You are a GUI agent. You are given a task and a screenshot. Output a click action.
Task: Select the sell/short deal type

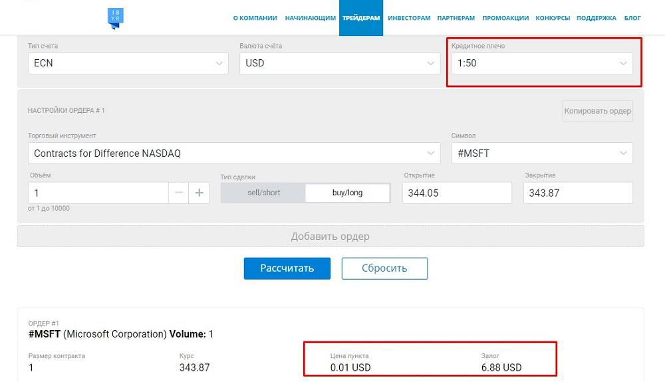(x=263, y=193)
